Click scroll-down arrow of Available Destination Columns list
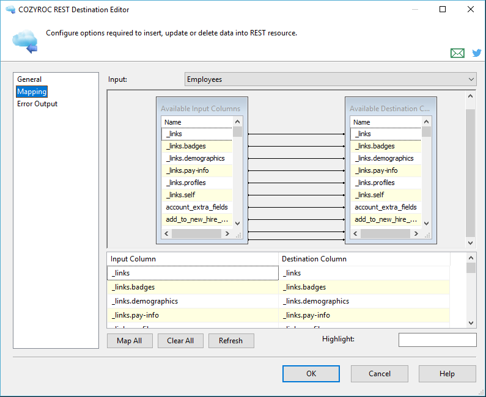This screenshot has height=397, width=486. click(x=427, y=224)
